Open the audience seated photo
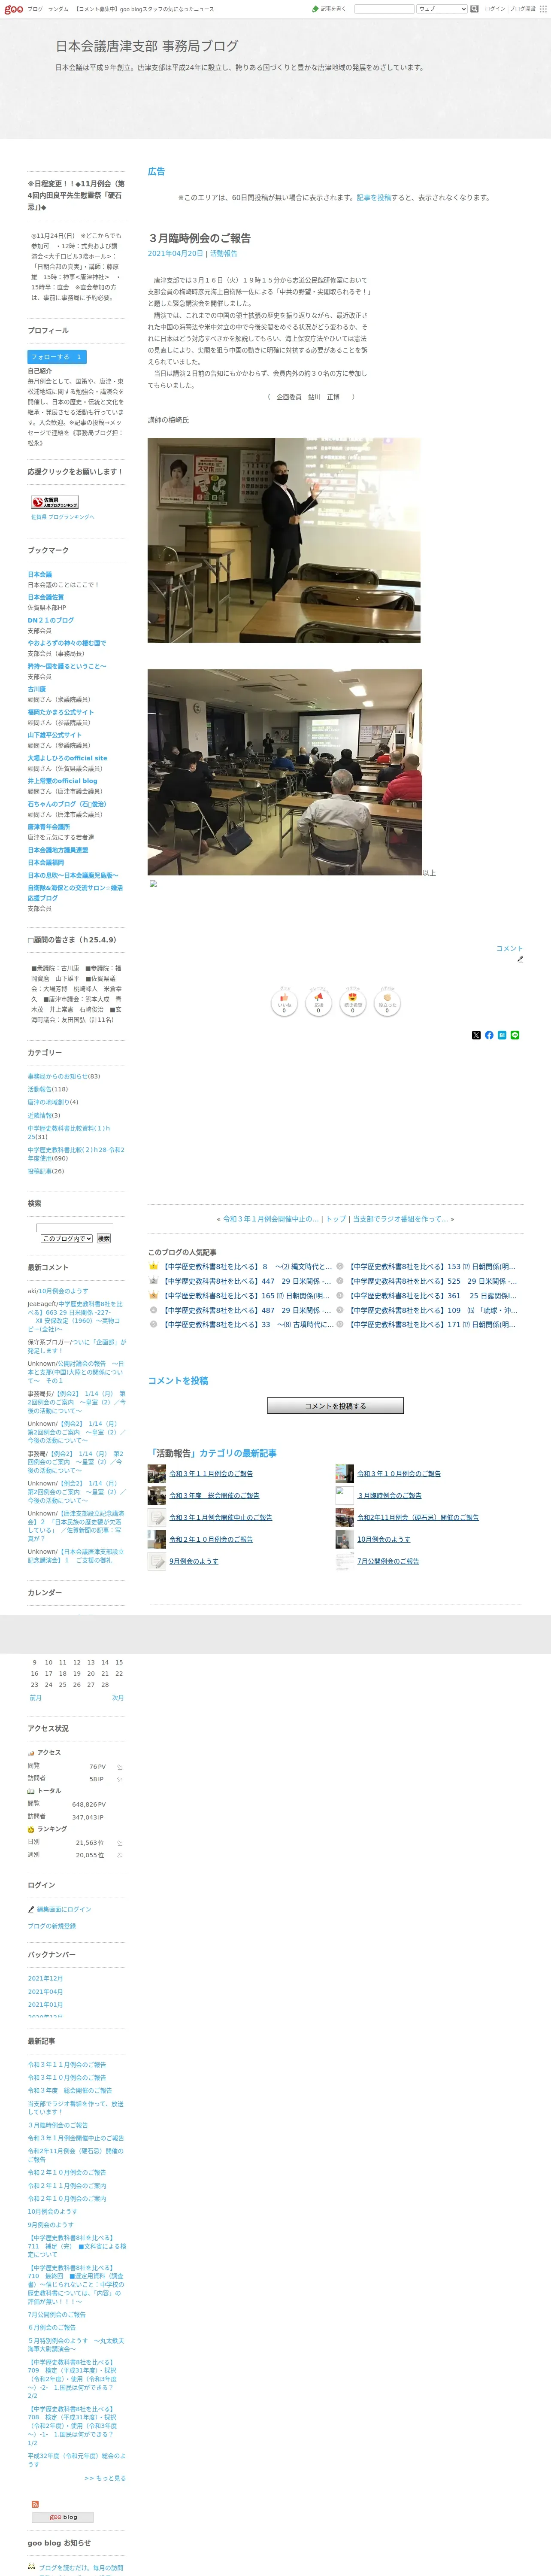 pos(285,772)
